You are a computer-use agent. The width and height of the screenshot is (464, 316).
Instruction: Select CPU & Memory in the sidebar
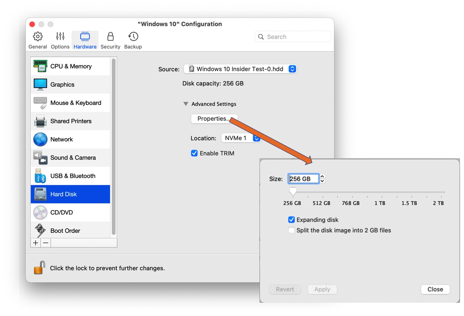click(70, 66)
